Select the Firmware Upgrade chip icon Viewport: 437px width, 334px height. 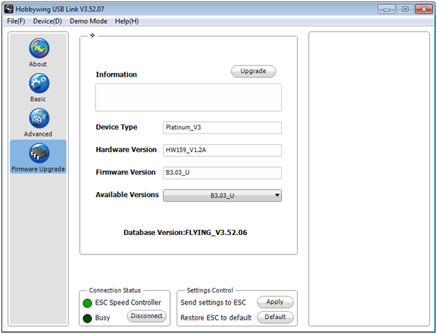38,153
